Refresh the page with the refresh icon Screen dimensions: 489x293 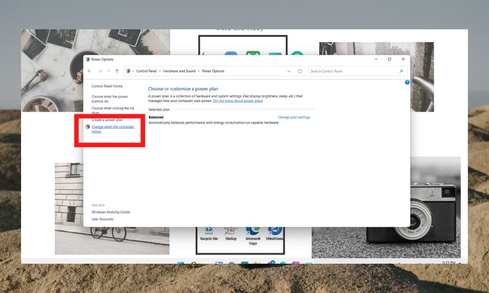click(299, 71)
